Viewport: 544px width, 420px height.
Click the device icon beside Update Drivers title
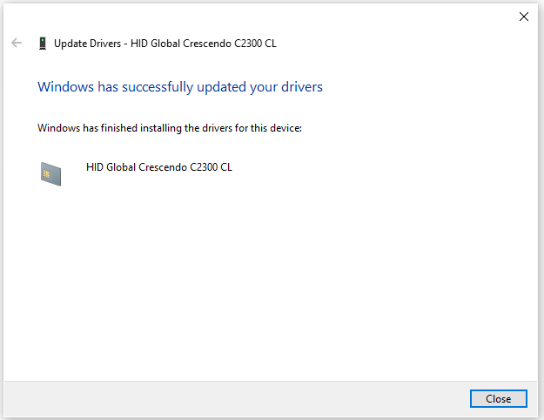43,43
